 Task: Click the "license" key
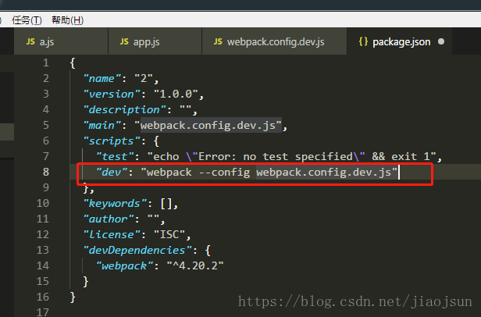click(x=112, y=235)
